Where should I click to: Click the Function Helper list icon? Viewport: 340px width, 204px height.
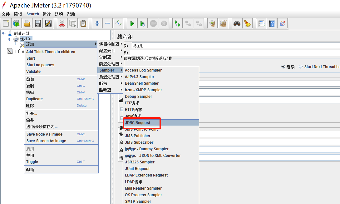[x=261, y=23]
